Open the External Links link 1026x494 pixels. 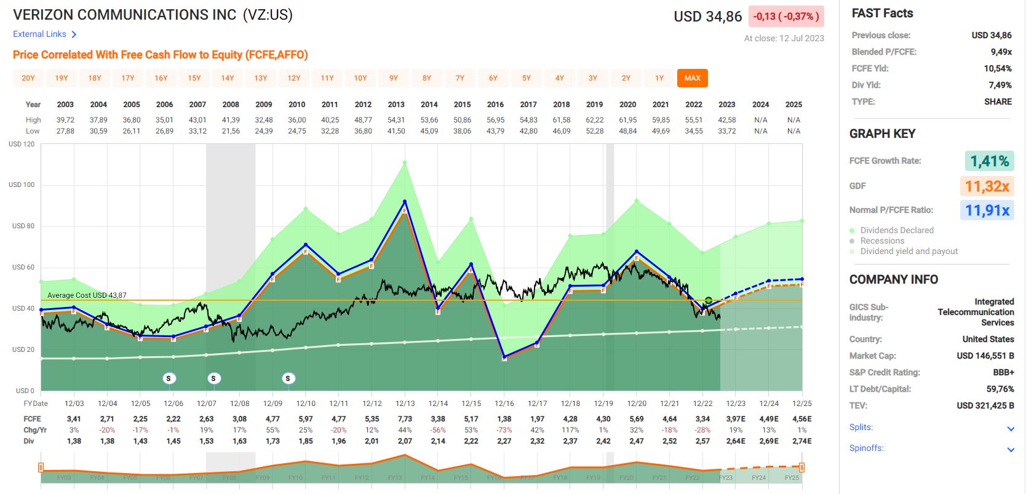[x=39, y=34]
